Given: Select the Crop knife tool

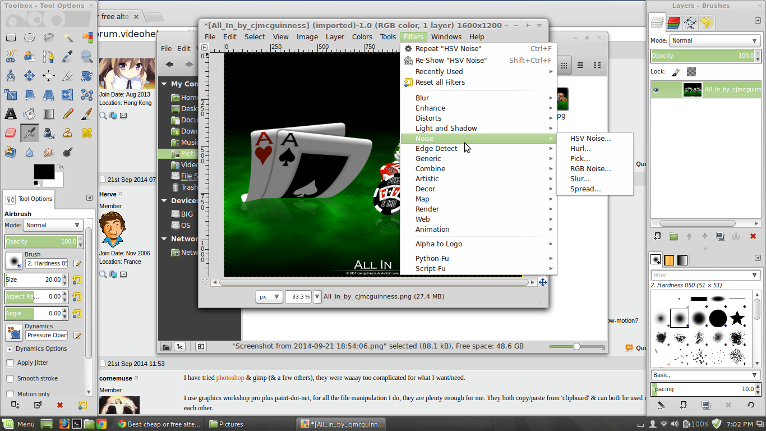Looking at the screenshot, I should (x=68, y=75).
